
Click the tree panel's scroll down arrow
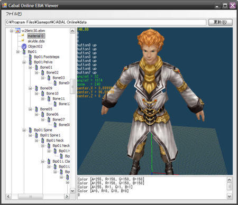[x=72, y=191]
